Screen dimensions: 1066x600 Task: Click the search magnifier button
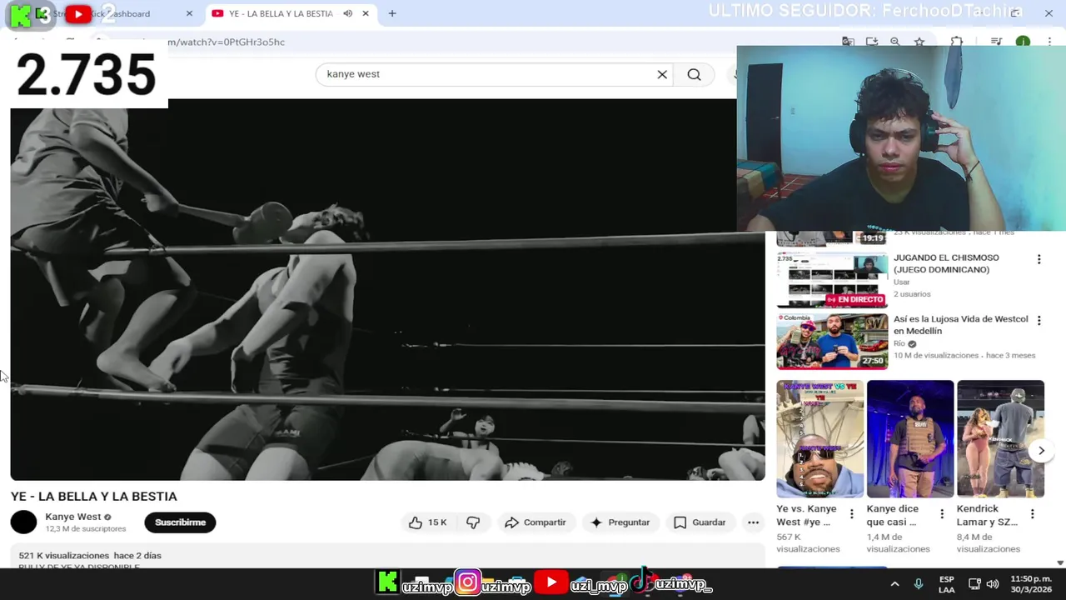click(x=694, y=74)
